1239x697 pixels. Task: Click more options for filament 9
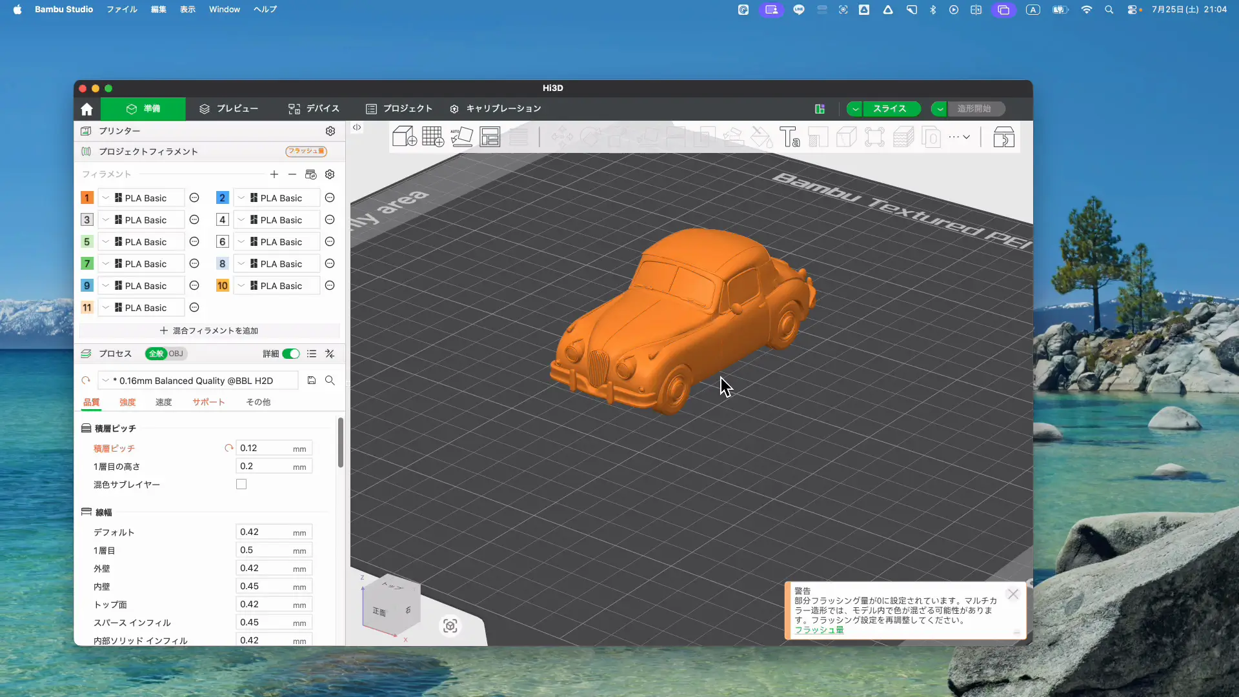click(x=194, y=286)
